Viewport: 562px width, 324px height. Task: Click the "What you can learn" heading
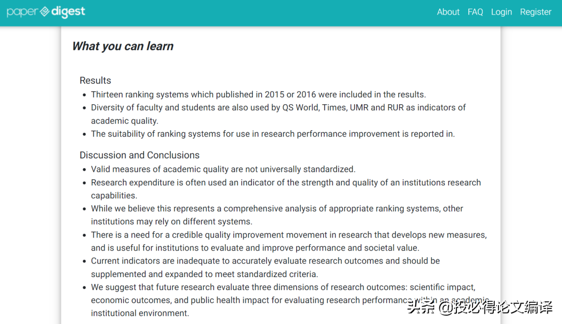pos(123,46)
